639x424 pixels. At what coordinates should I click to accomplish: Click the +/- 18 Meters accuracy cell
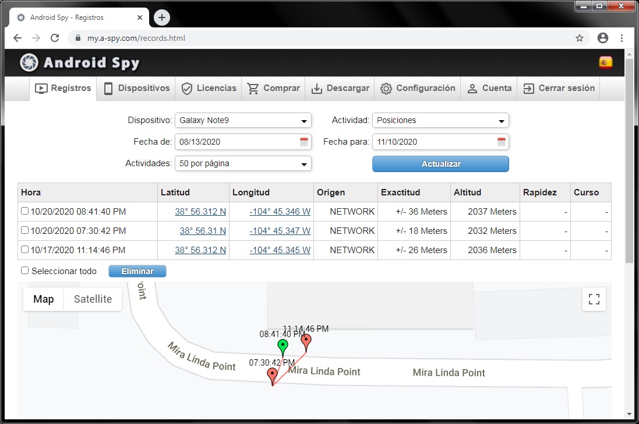(x=414, y=231)
